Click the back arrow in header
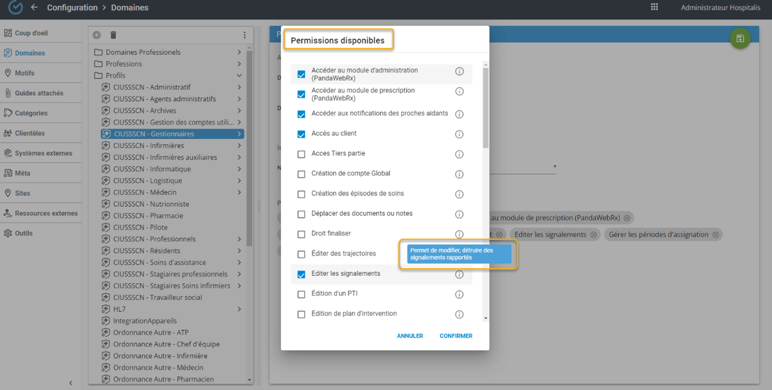This screenshot has height=390, width=772. click(x=34, y=8)
